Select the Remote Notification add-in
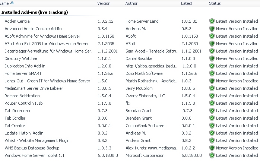The height and width of the screenshot is (161, 260). 22,96
